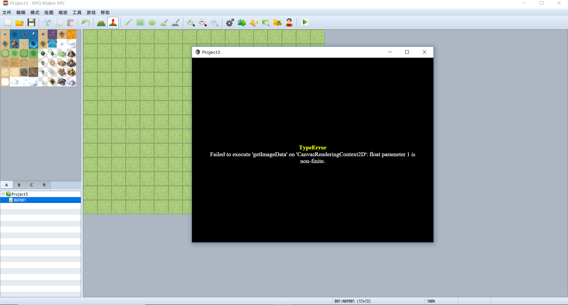Open the Database gear icon
Viewport: 568px width, 305px height.
click(230, 22)
